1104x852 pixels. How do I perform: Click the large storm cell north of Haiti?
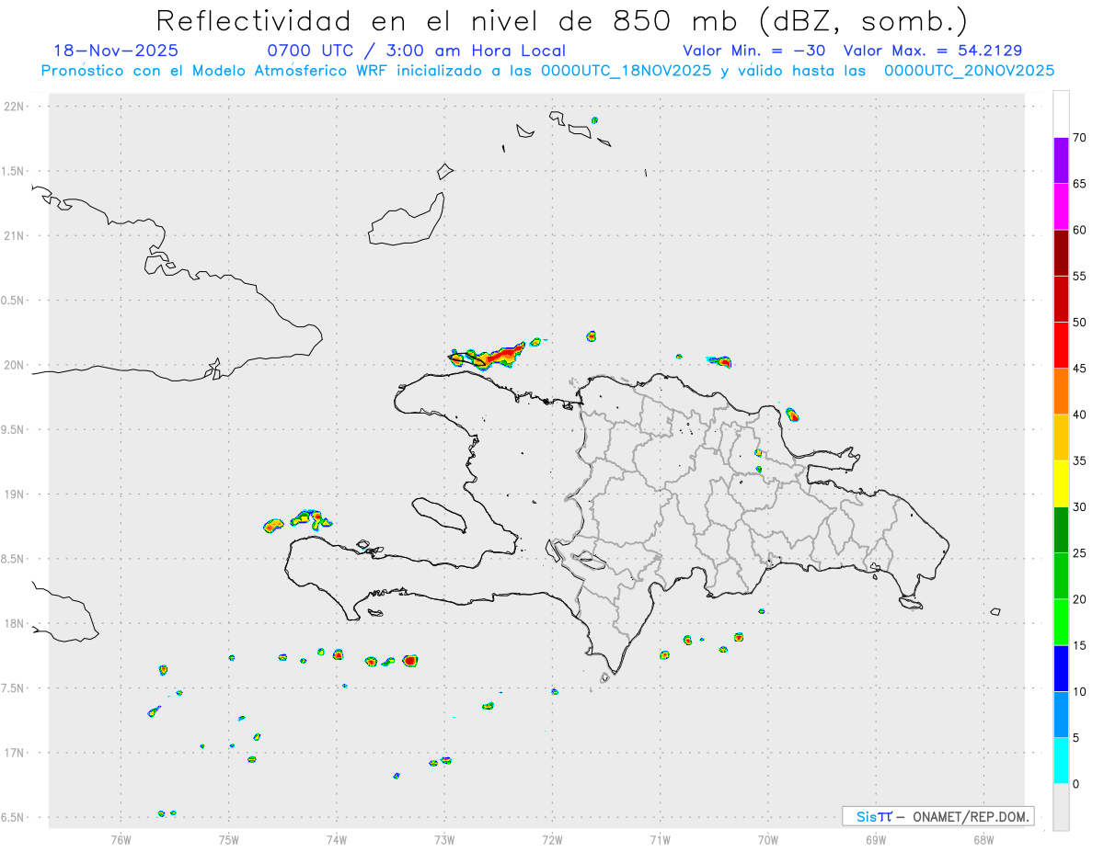(x=488, y=355)
